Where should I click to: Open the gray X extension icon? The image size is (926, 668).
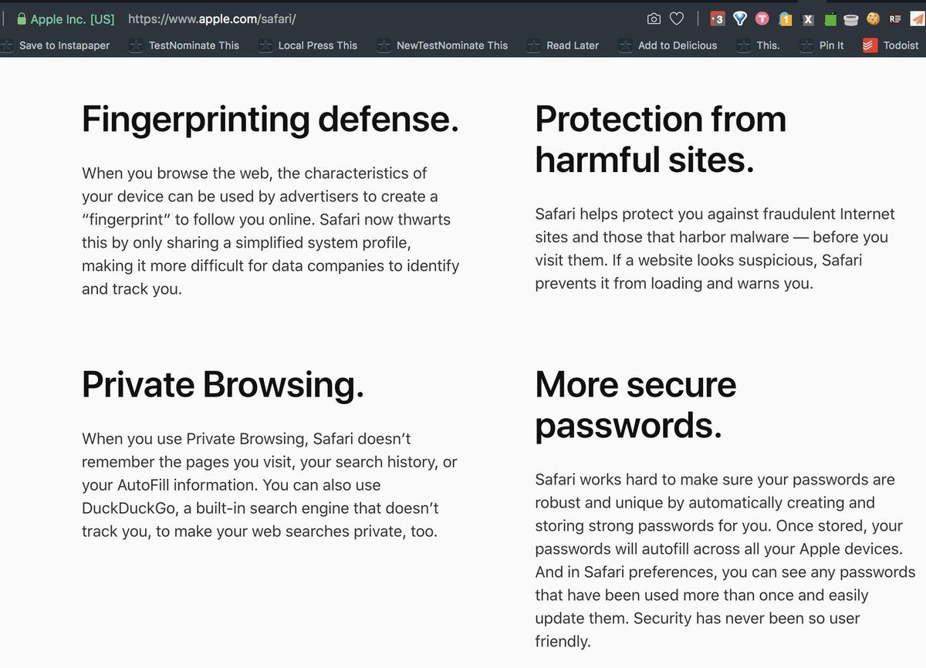click(x=808, y=19)
